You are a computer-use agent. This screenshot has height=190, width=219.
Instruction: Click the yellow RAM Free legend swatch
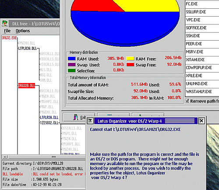(130, 59)
